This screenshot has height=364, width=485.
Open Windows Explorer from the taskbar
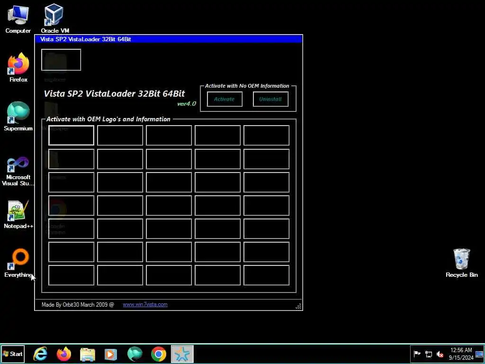click(x=88, y=354)
